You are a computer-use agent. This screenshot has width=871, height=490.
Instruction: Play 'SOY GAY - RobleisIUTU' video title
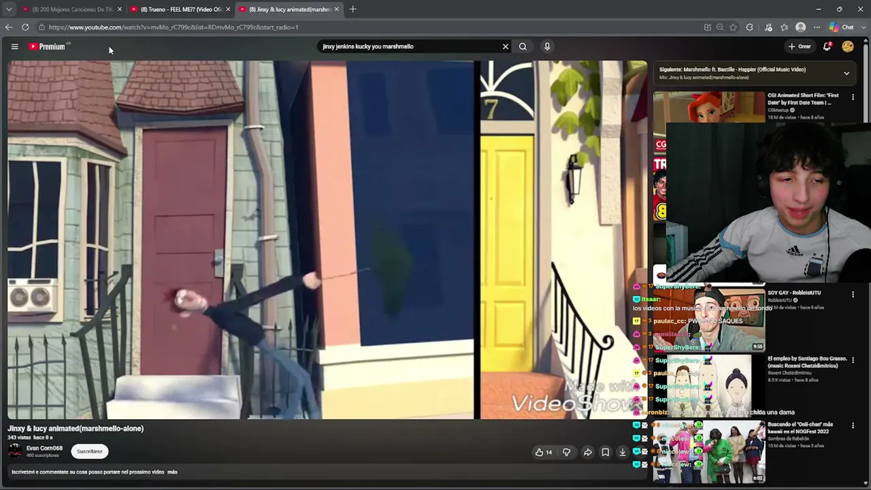tap(794, 293)
